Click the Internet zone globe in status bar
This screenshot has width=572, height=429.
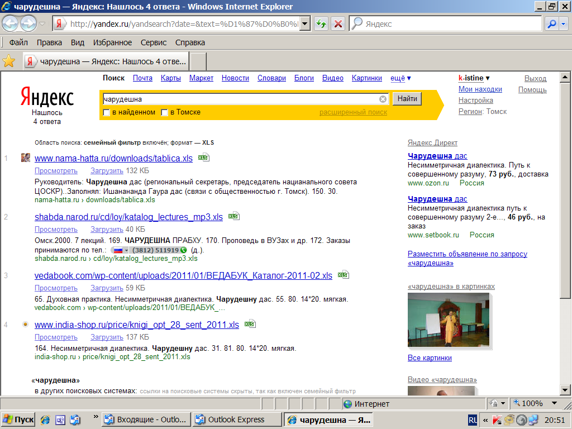(x=347, y=404)
